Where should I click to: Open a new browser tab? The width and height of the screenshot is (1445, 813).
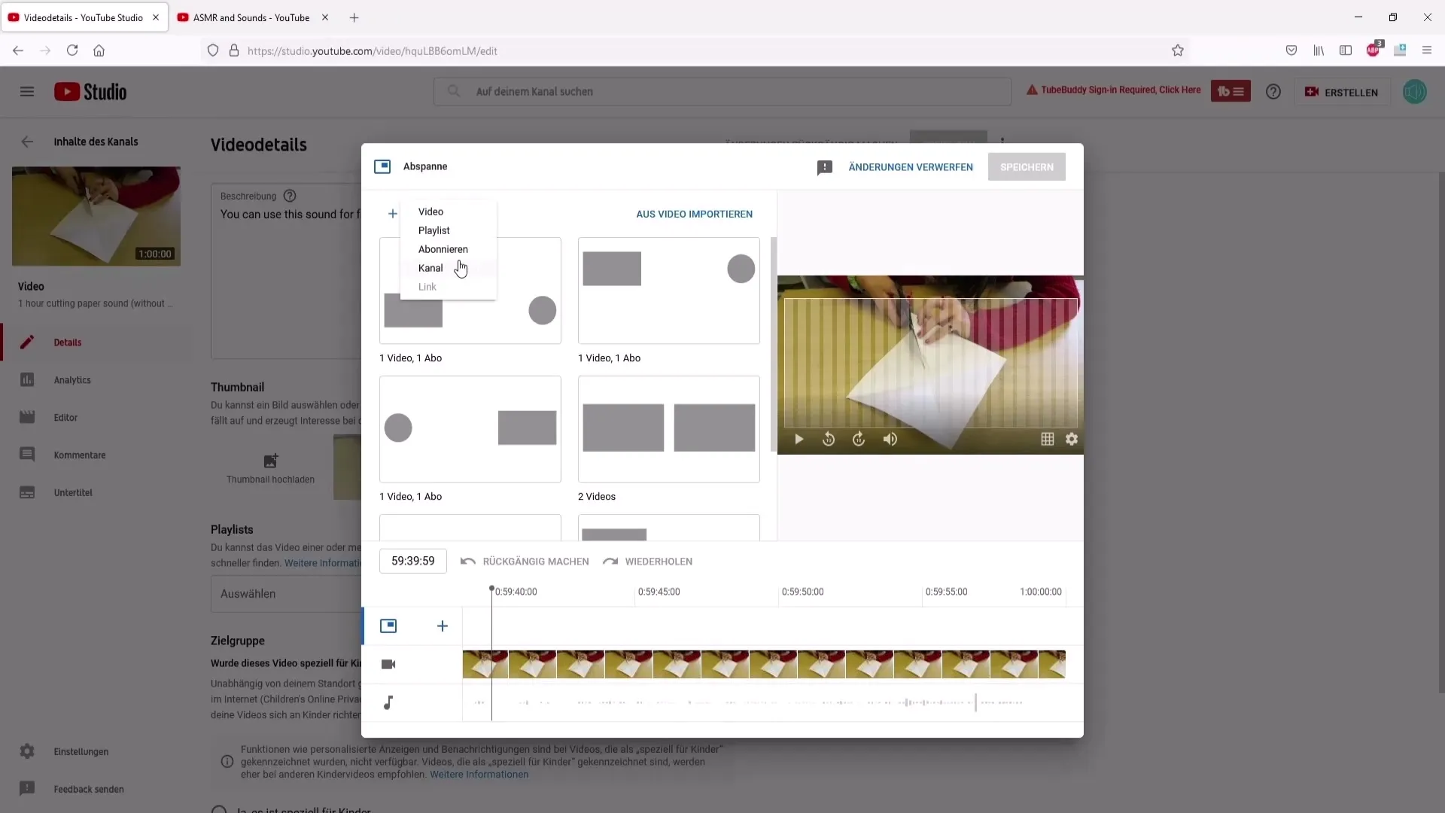pyautogui.click(x=354, y=17)
